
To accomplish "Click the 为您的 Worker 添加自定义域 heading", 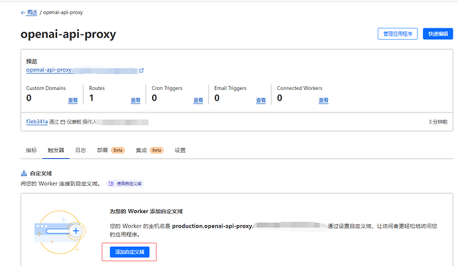I will pos(146,211).
